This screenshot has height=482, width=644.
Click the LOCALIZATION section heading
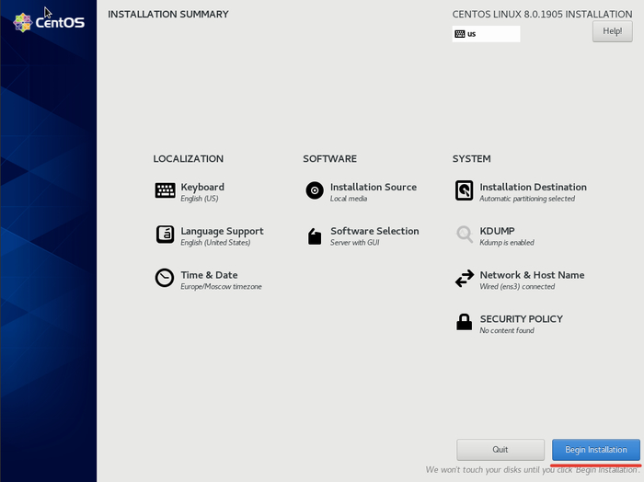click(188, 158)
